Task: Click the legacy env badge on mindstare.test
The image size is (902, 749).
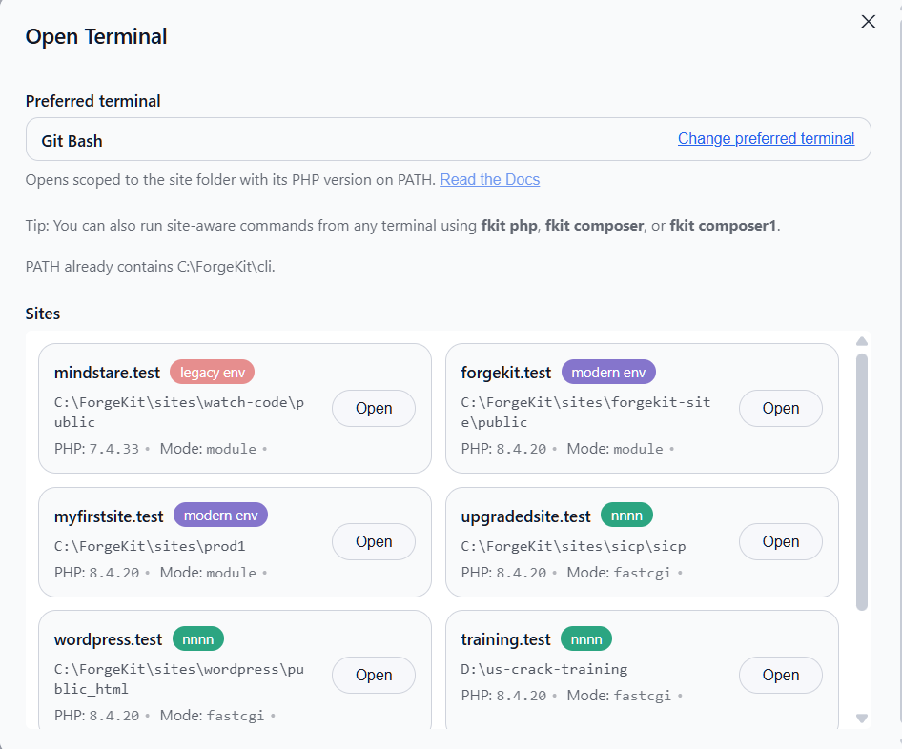Action: [x=213, y=373]
